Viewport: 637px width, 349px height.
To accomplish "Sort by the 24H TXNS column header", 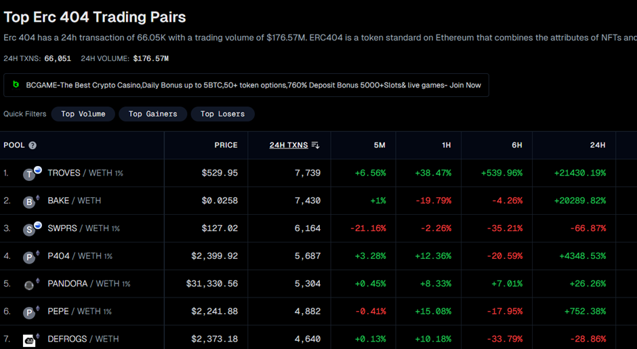I will pyautogui.click(x=289, y=145).
